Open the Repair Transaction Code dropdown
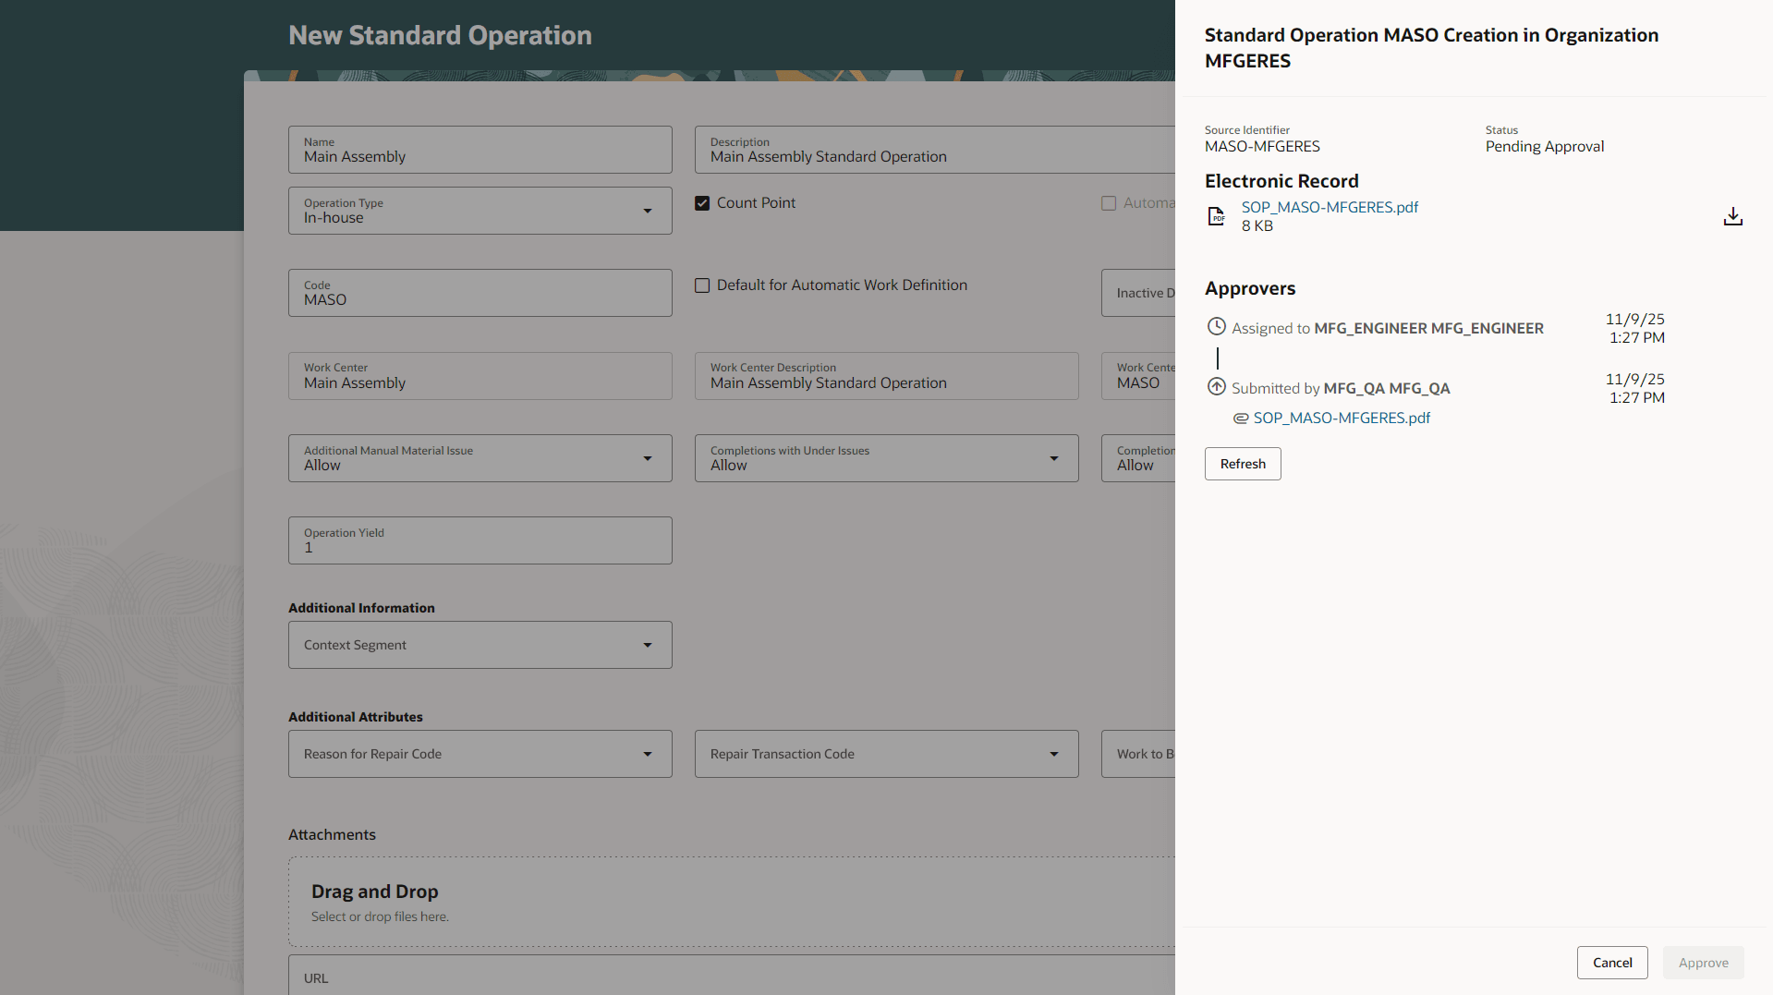The height and width of the screenshot is (995, 1773). coord(1054,754)
